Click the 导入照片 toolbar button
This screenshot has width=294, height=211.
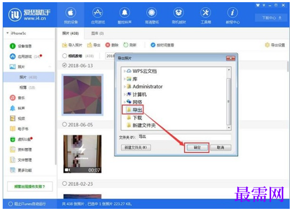click(72, 45)
